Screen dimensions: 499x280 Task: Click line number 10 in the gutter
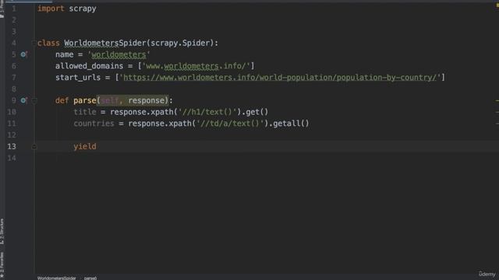click(12, 112)
